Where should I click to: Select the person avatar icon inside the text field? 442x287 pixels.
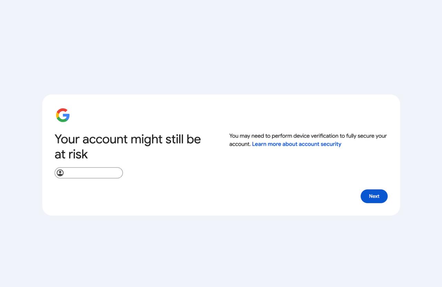(60, 173)
